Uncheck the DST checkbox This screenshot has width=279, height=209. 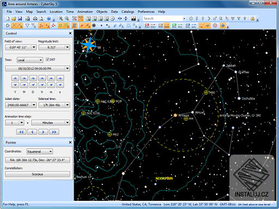pos(47,59)
